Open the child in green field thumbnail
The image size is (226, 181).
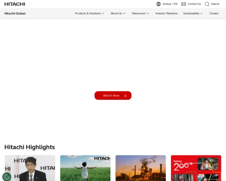click(x=85, y=168)
